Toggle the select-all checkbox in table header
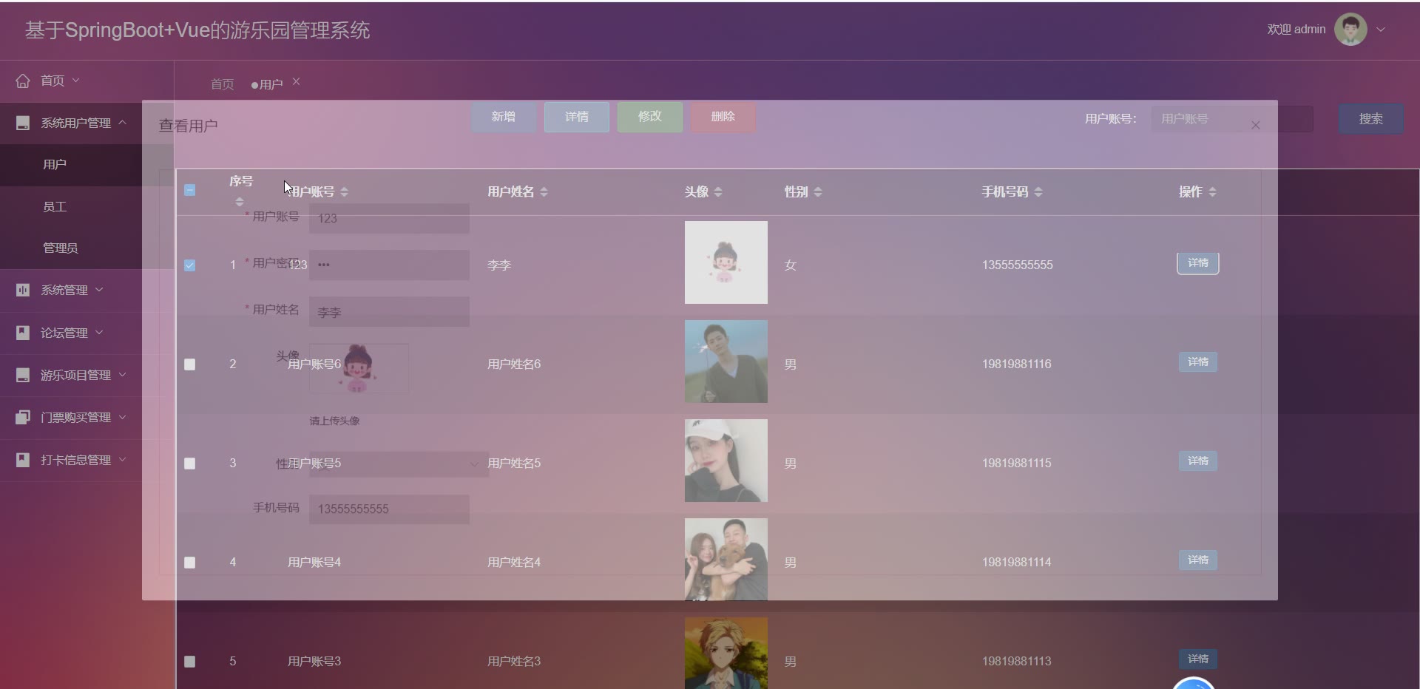The width and height of the screenshot is (1420, 689). pos(190,190)
